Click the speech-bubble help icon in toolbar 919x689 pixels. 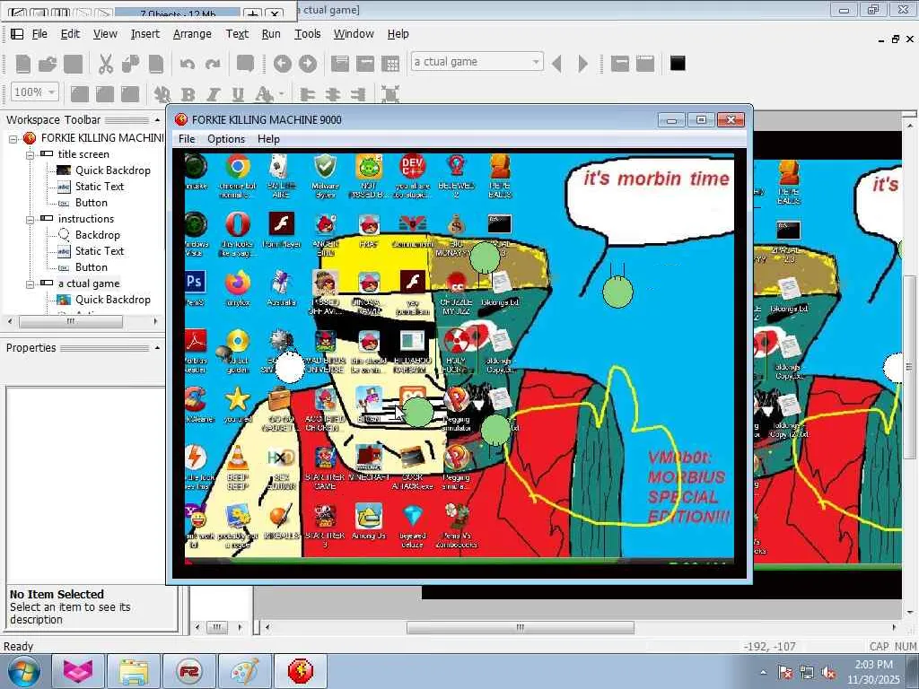(x=245, y=64)
